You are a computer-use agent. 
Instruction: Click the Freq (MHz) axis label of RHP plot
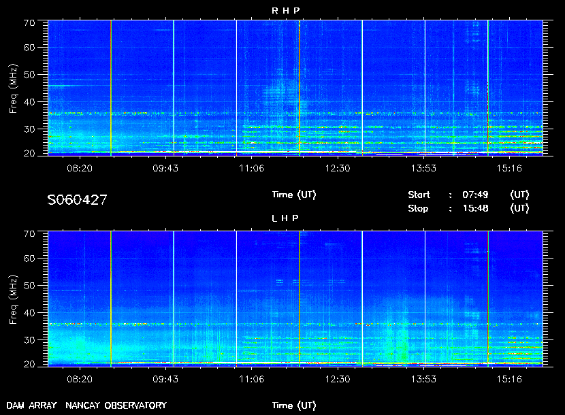13,89
